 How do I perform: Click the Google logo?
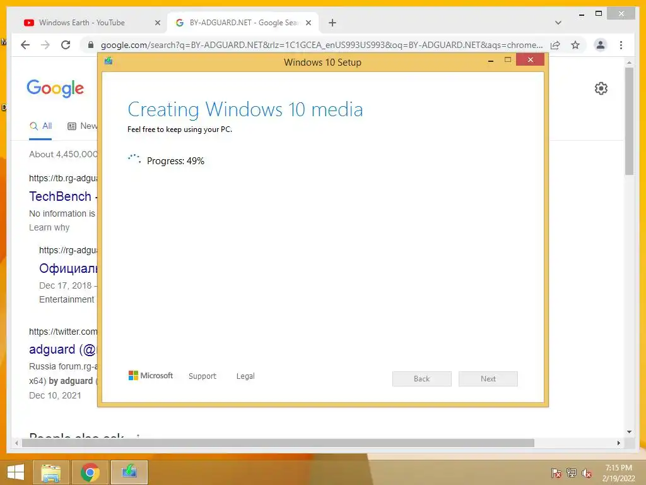(x=56, y=88)
